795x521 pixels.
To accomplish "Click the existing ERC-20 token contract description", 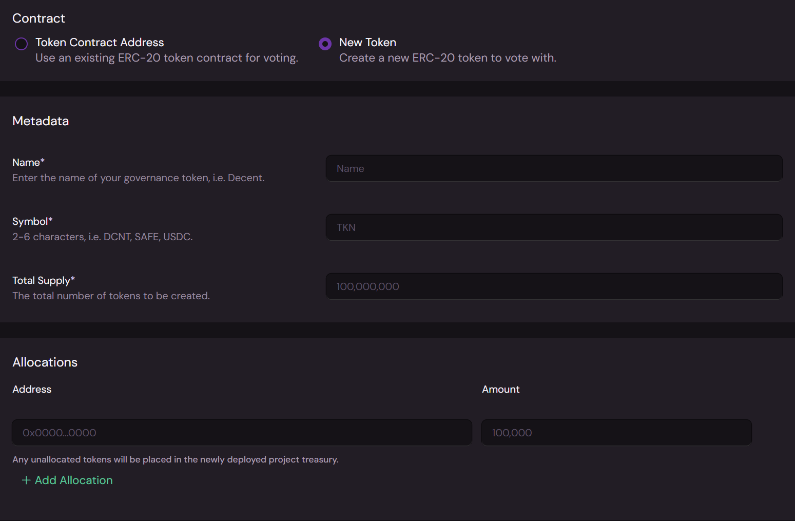I will point(166,58).
